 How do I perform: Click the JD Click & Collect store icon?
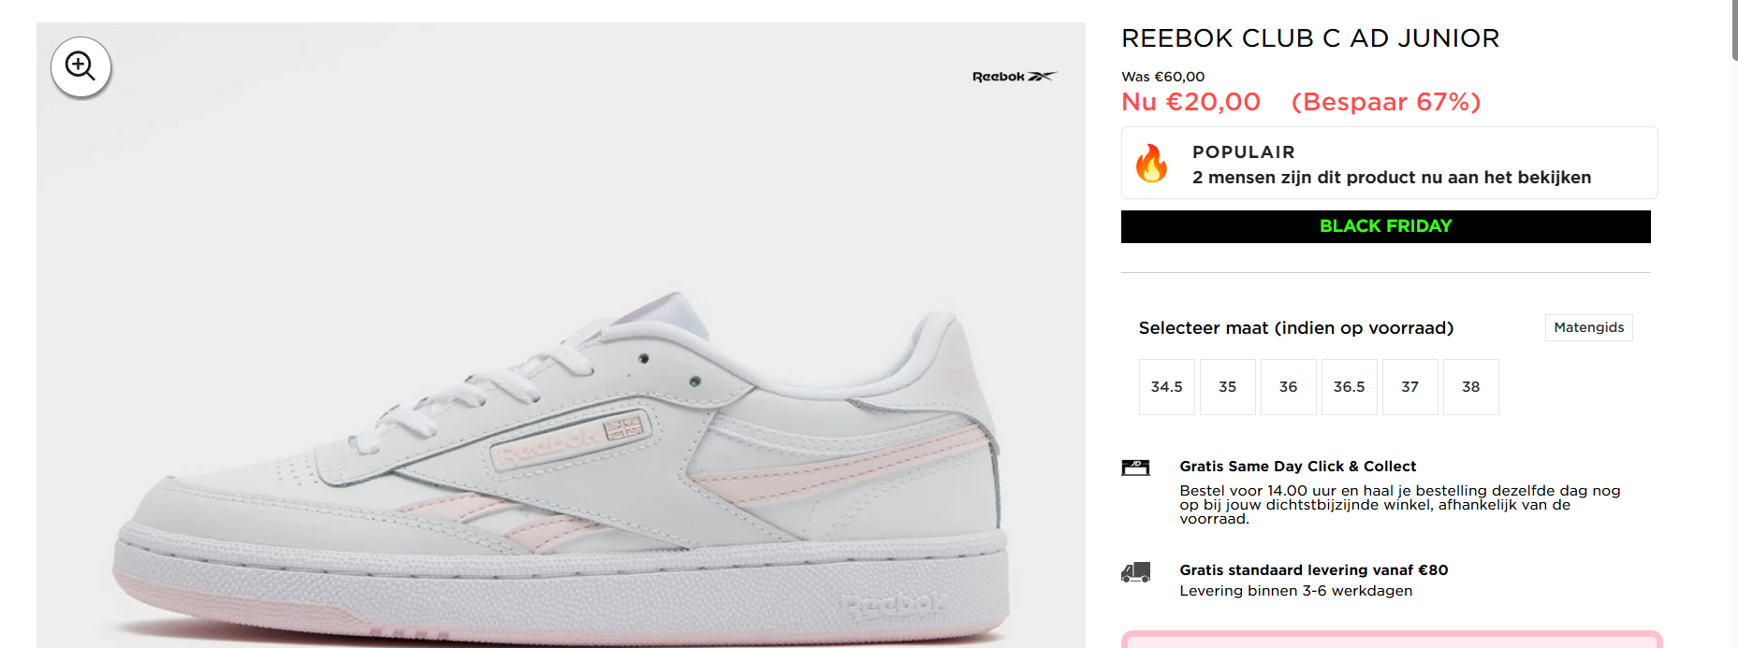[x=1135, y=468]
